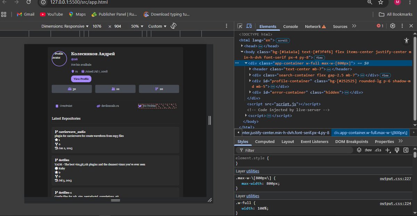The width and height of the screenshot is (417, 216).
Task: Select the DOM Breakpoints sidebar tab
Action: [352, 141]
